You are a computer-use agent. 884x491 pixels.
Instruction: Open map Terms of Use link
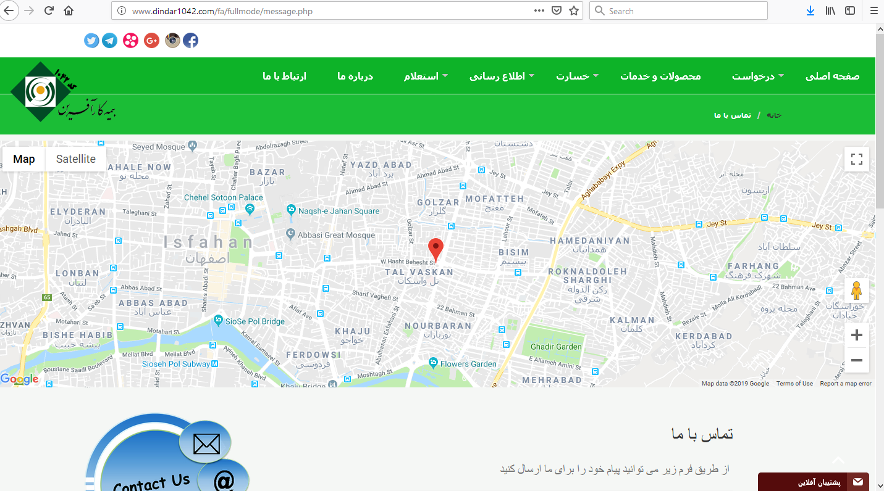point(794,384)
